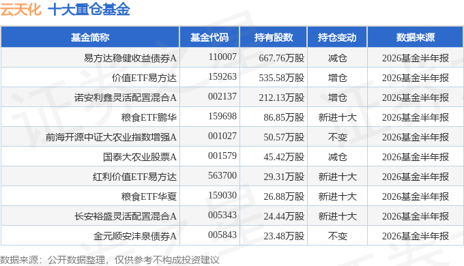Open 粮食ETF华夏 fund entry

tap(149, 196)
